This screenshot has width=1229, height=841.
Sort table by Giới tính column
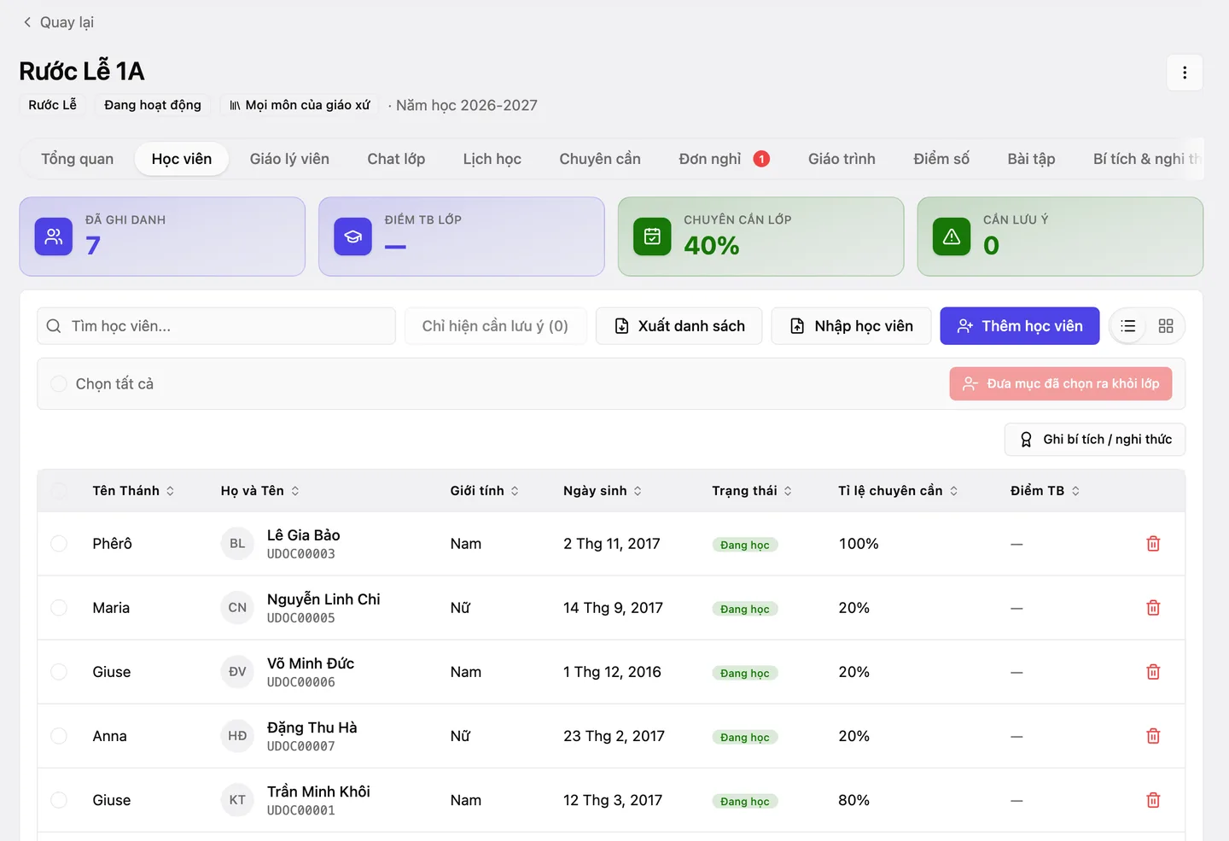click(x=485, y=491)
